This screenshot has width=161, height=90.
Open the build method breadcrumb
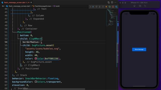58,6
